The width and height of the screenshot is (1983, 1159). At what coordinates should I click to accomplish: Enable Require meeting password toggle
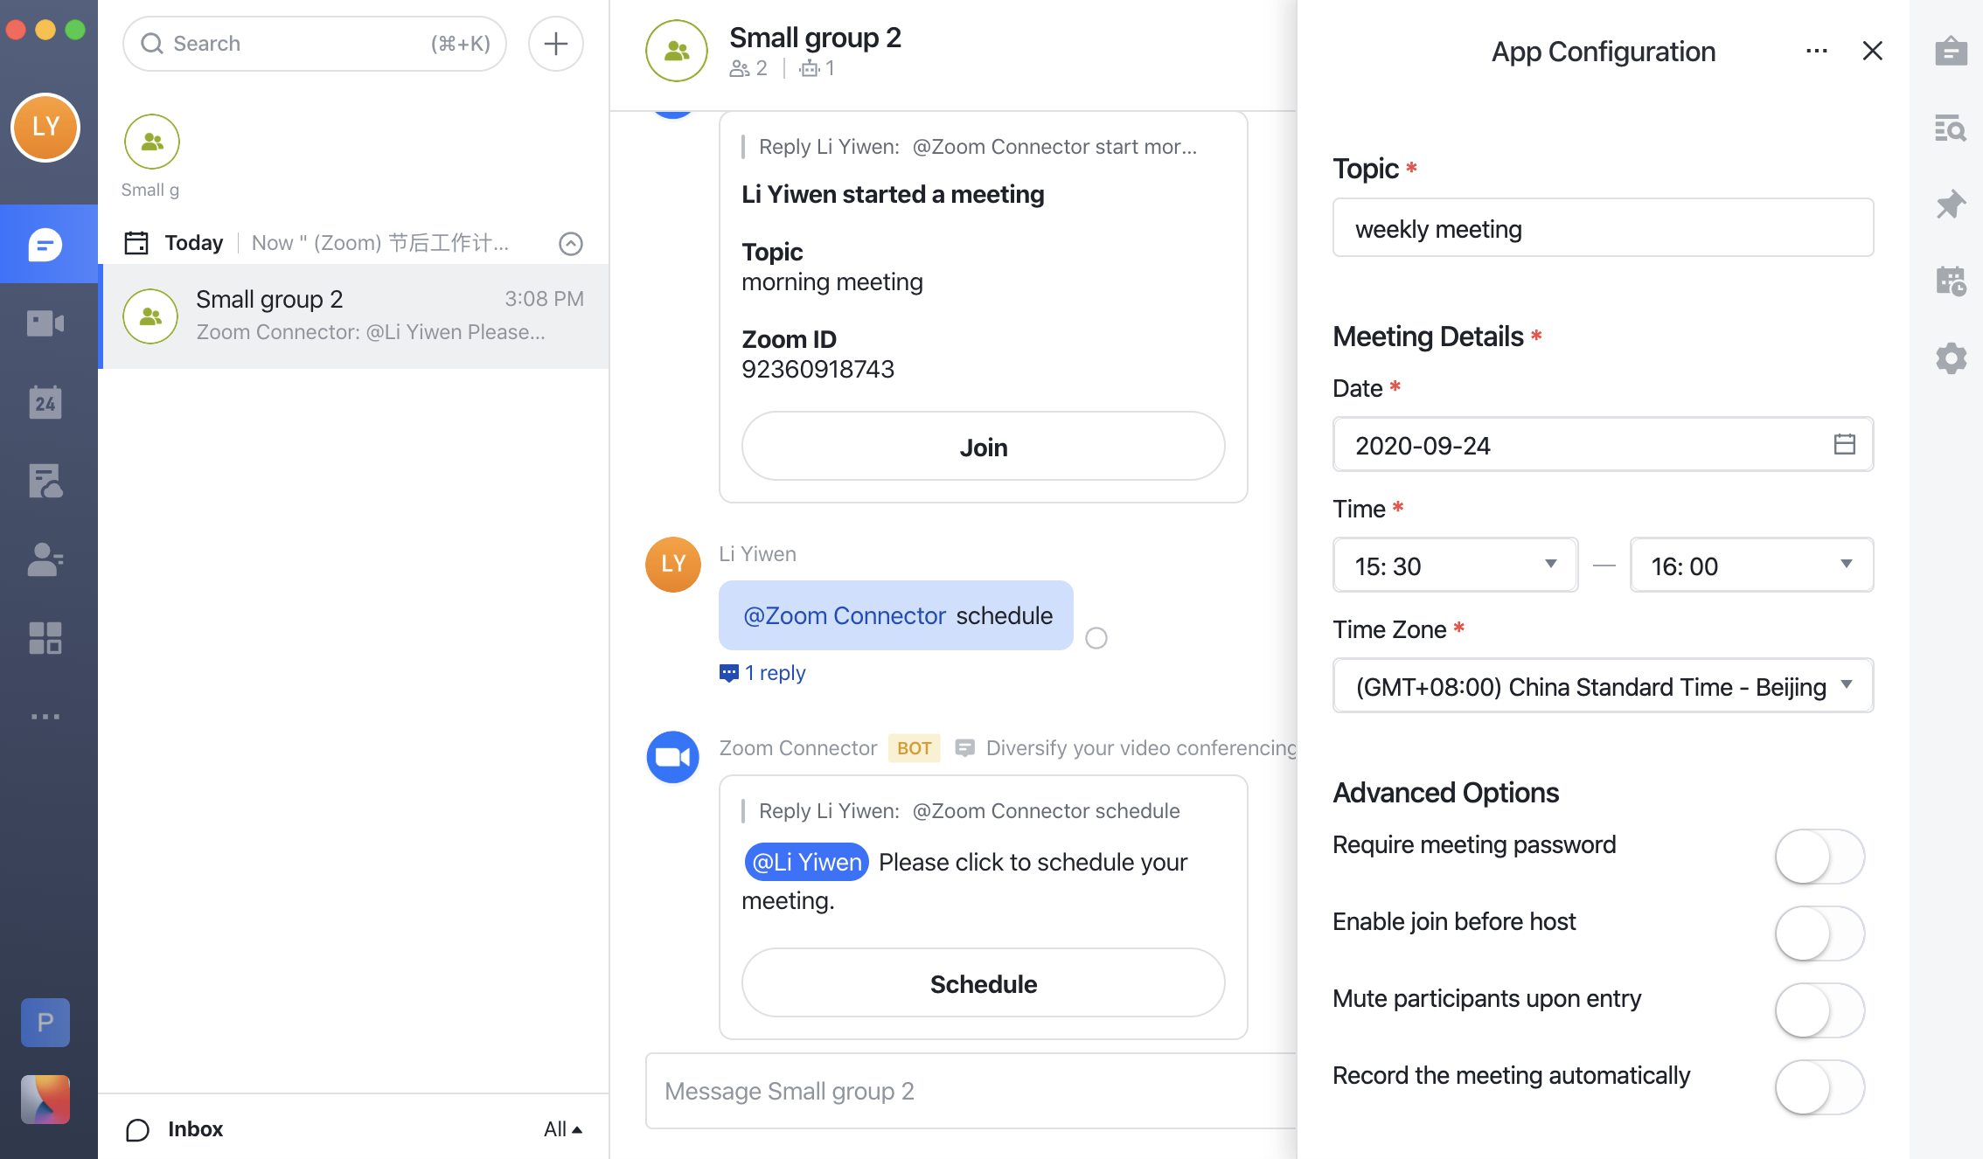(1819, 857)
